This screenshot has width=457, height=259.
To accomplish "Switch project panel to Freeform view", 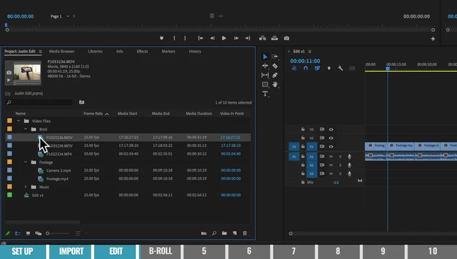I will 38,234.
